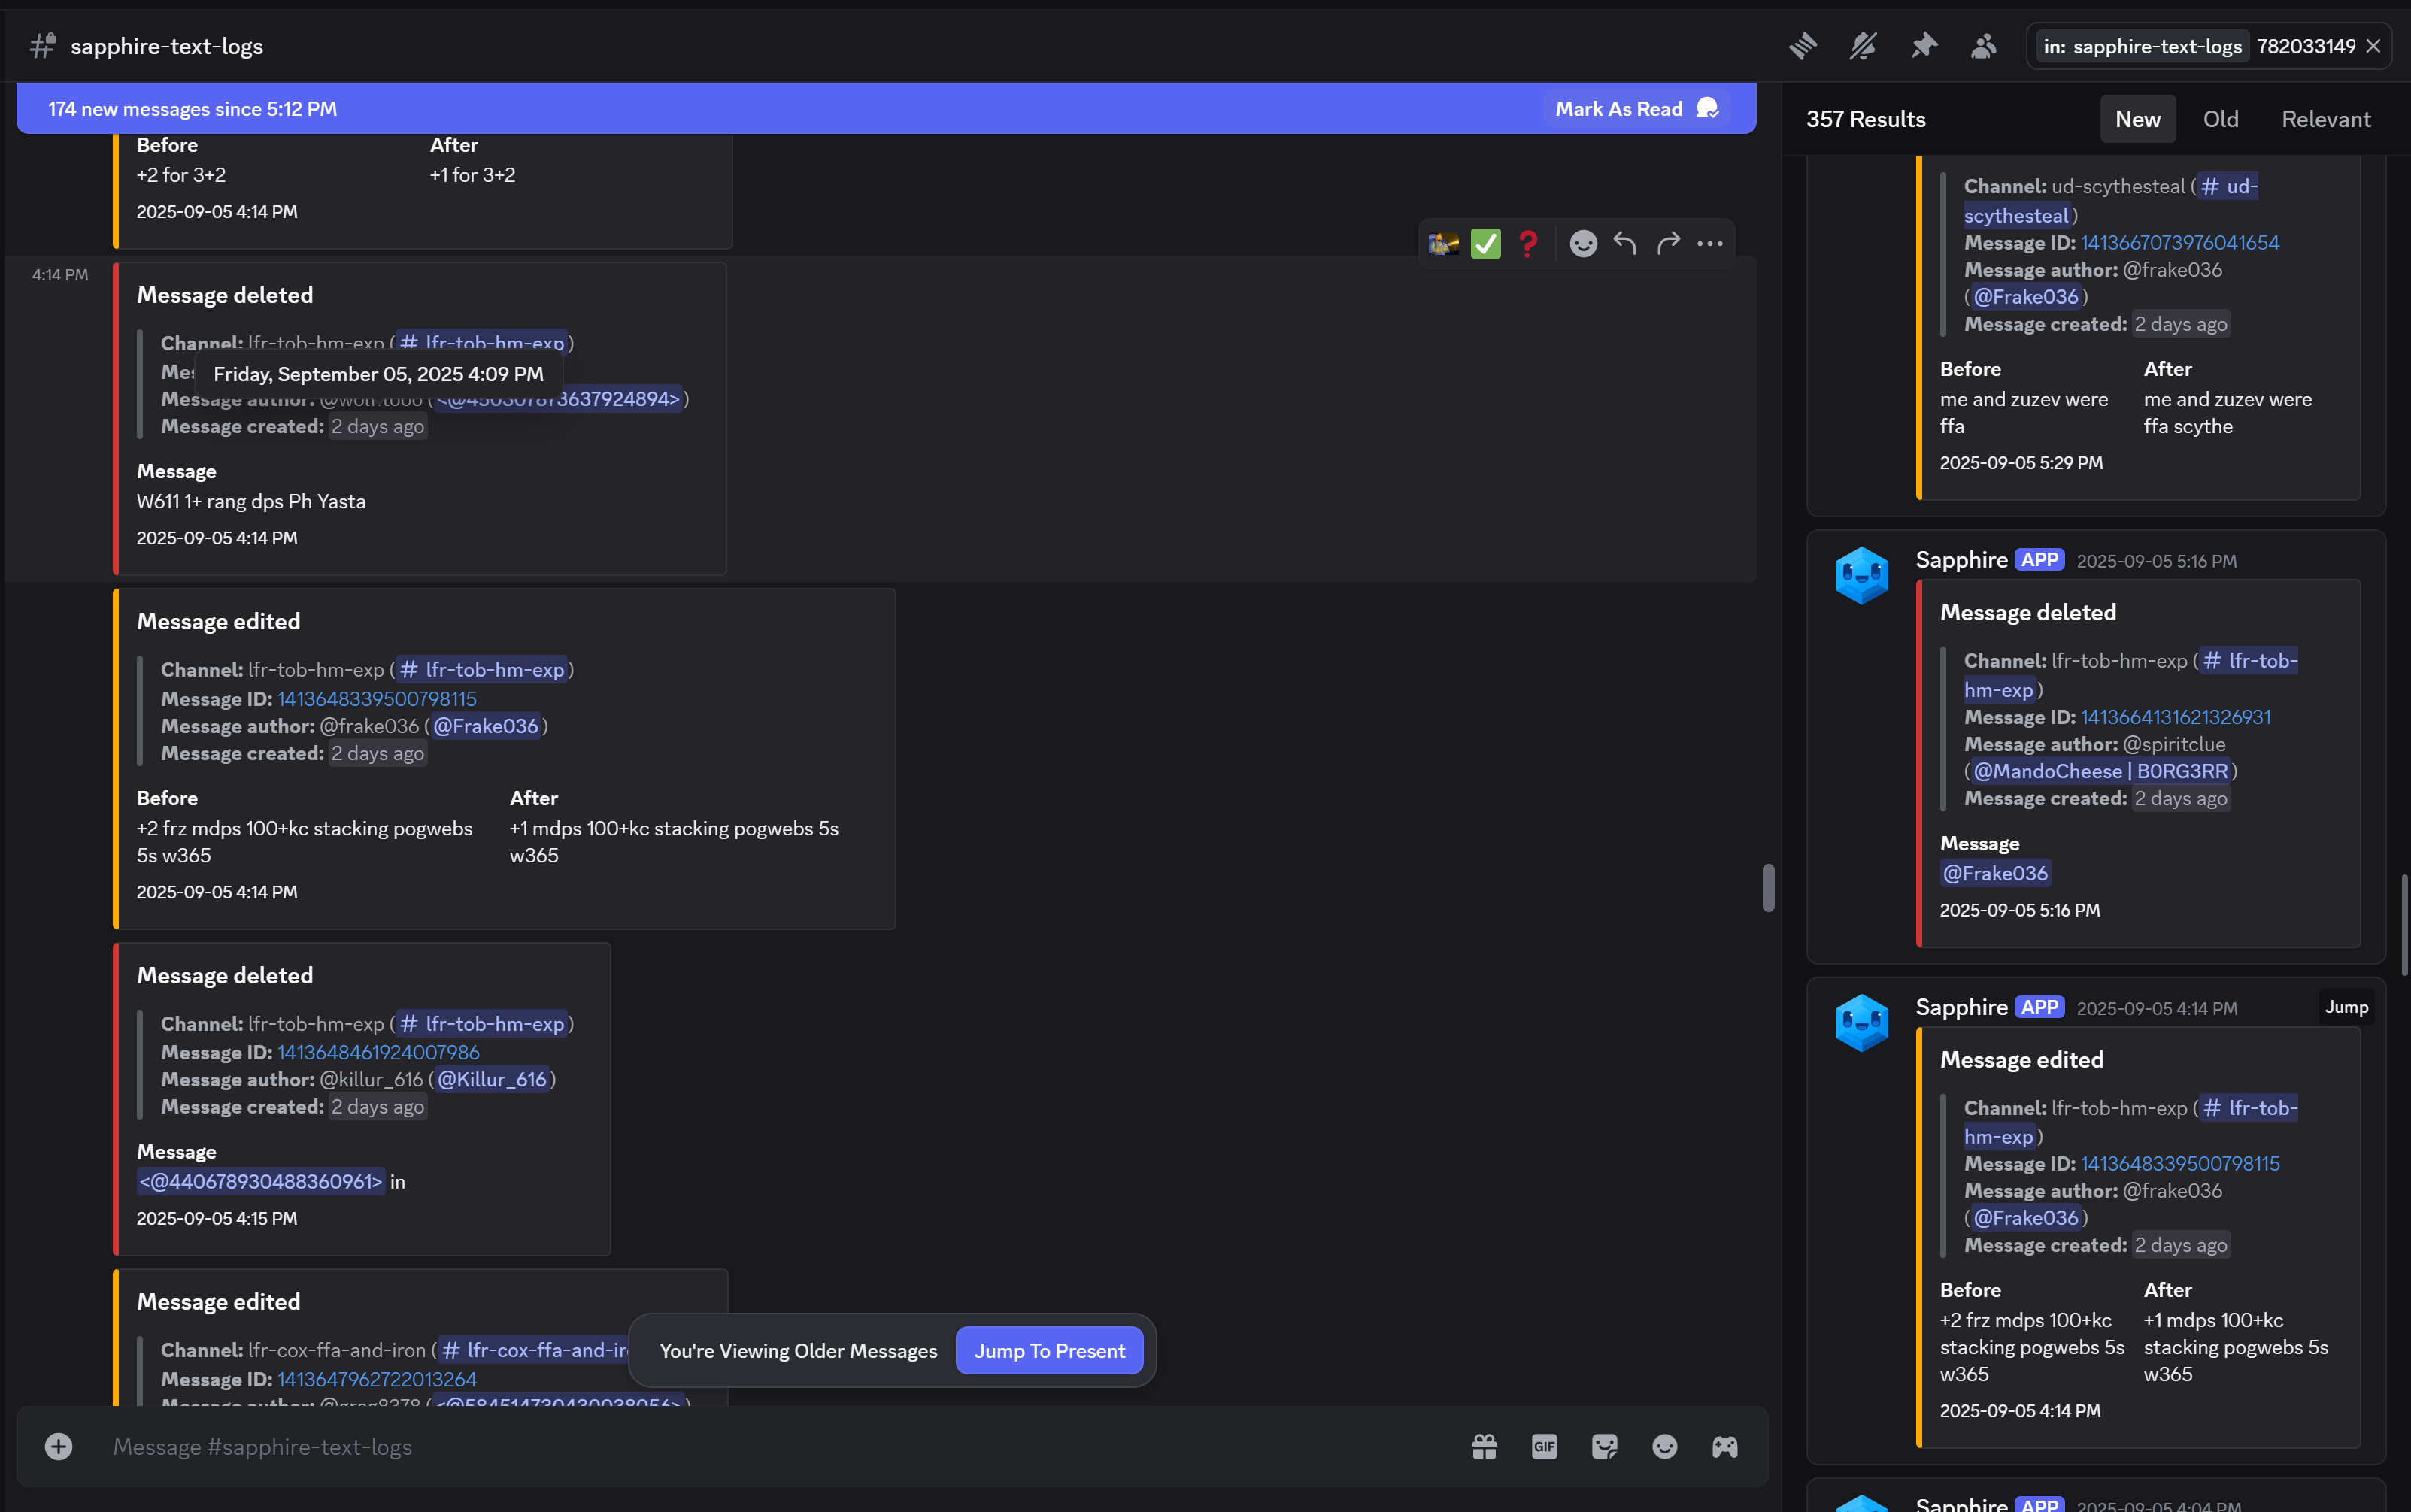2411x1512 pixels.
Task: Open the sticker picker icon
Action: coord(1604,1446)
